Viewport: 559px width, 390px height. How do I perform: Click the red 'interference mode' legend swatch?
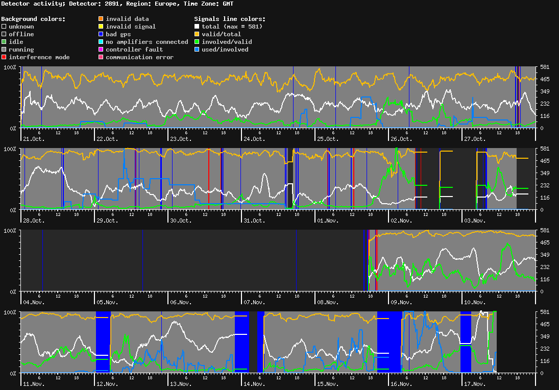(4, 57)
